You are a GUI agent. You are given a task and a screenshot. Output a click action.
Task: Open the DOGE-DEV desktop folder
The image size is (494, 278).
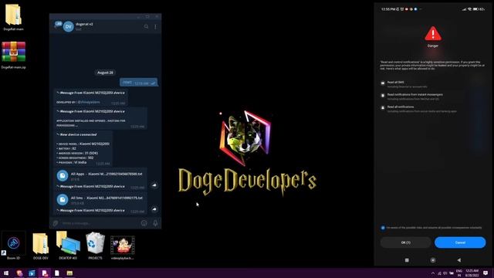41,246
